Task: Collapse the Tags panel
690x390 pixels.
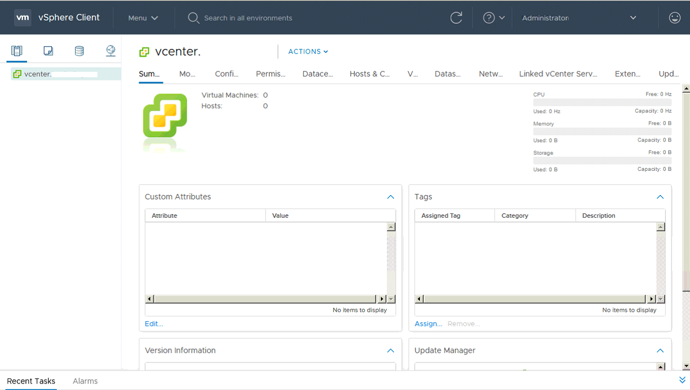Action: click(x=660, y=197)
